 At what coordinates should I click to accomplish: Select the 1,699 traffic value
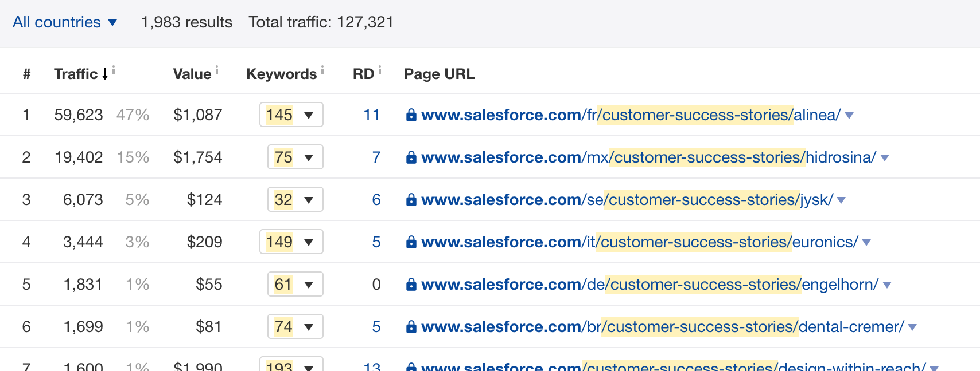(83, 327)
